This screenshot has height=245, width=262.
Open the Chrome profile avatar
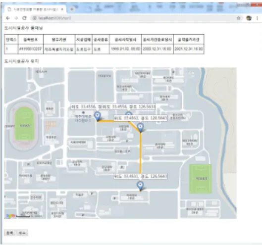point(249,18)
